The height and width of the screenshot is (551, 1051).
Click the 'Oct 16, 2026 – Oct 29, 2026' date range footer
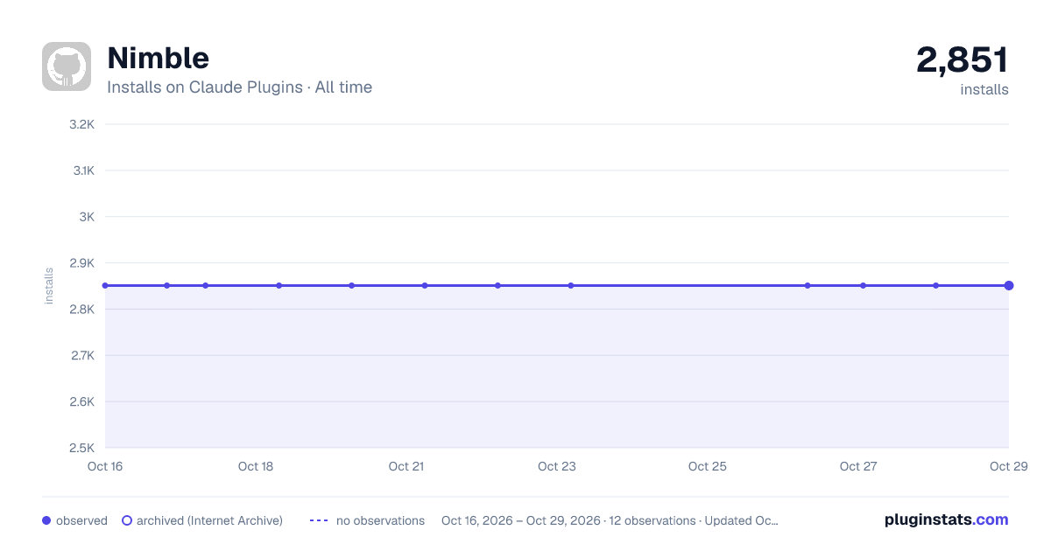pos(521,520)
